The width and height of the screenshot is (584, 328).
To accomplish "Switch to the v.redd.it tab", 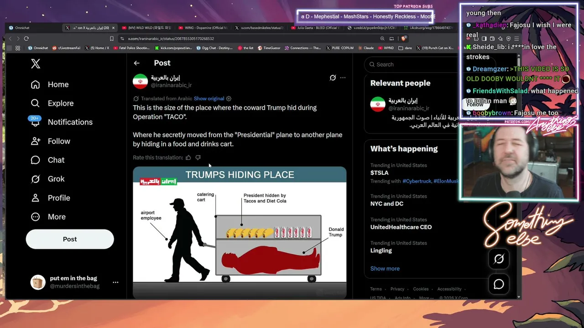I will (372, 28).
